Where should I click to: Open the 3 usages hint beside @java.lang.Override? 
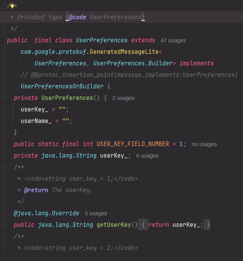(x=96, y=213)
